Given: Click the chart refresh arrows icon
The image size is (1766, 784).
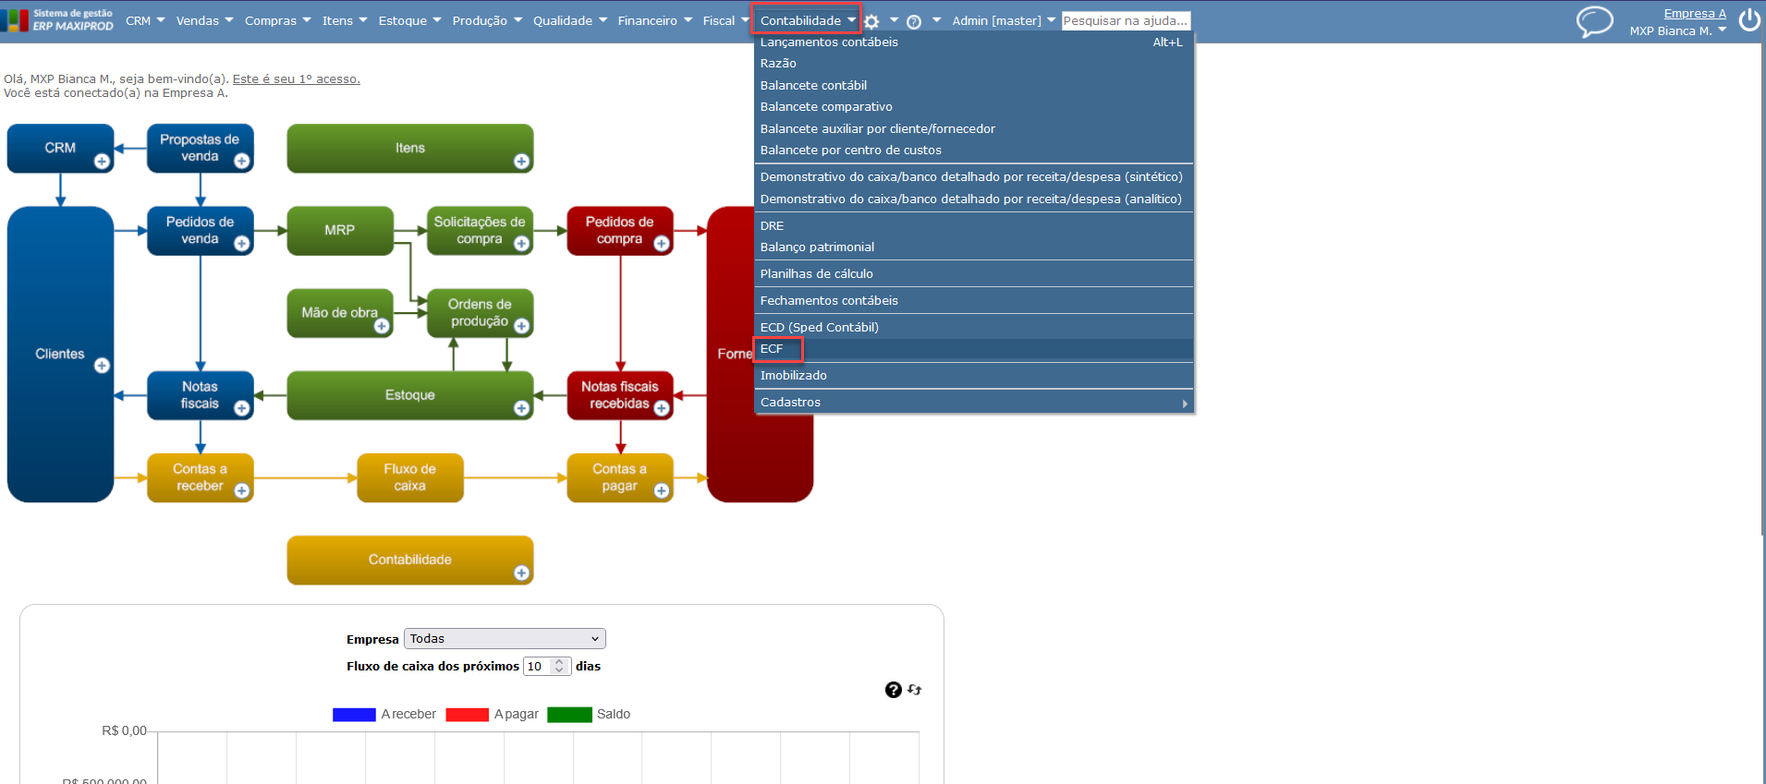Looking at the screenshot, I should pos(915,690).
